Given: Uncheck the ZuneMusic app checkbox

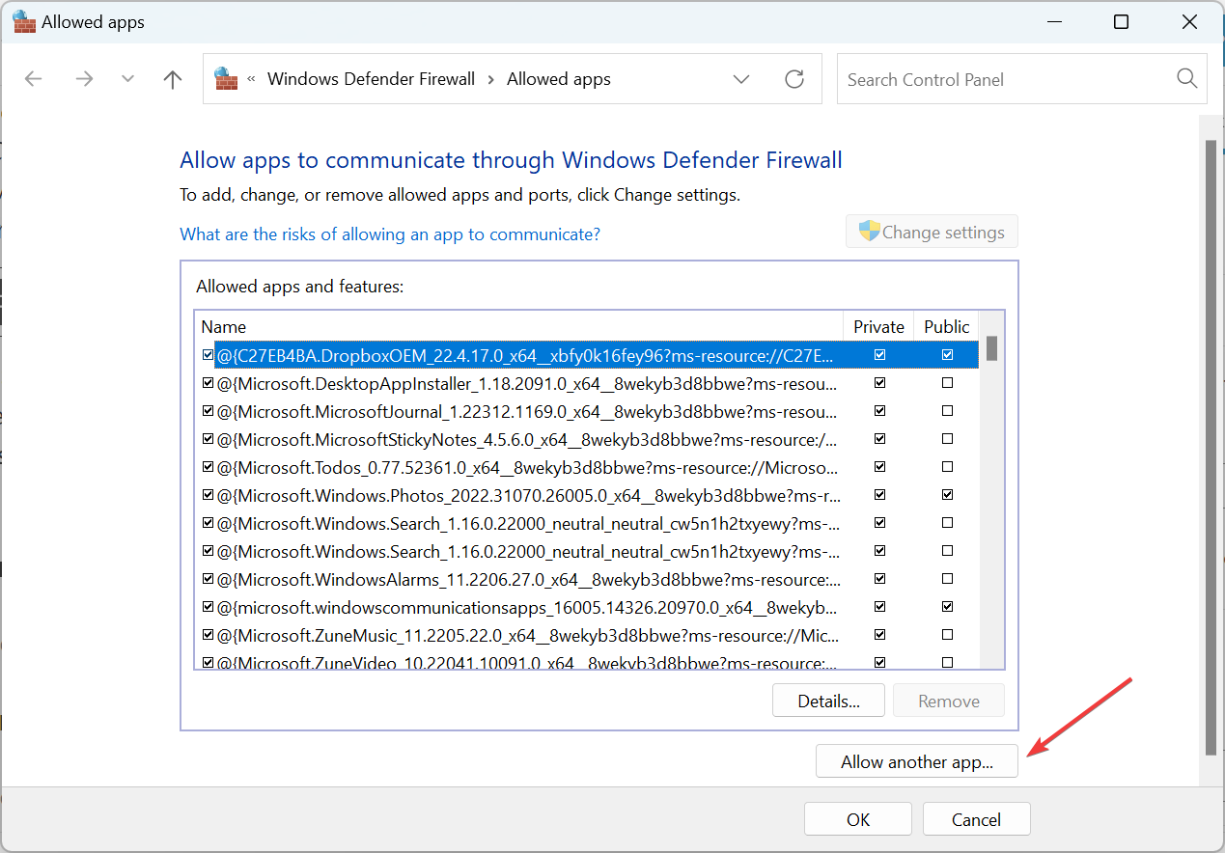Looking at the screenshot, I should 208,635.
